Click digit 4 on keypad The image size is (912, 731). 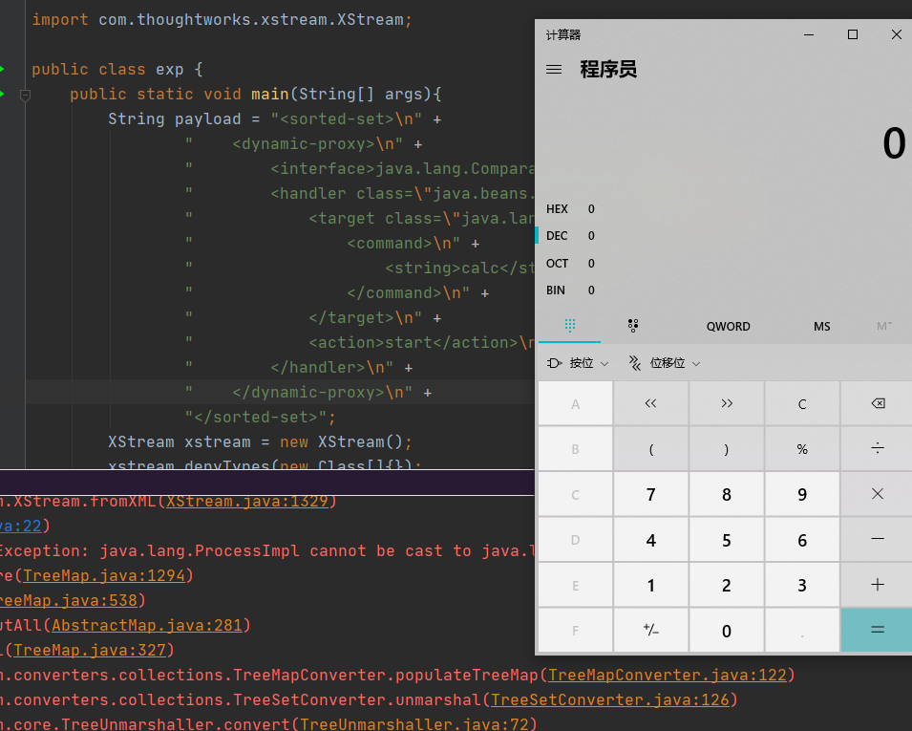pyautogui.click(x=651, y=540)
